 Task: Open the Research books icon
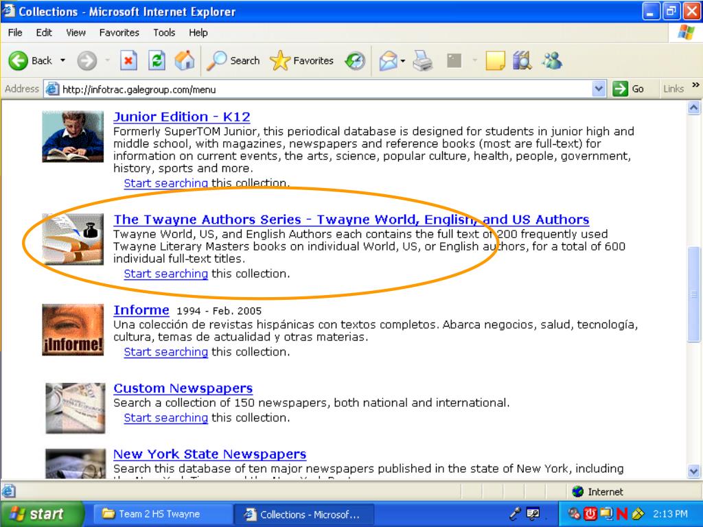(x=522, y=60)
